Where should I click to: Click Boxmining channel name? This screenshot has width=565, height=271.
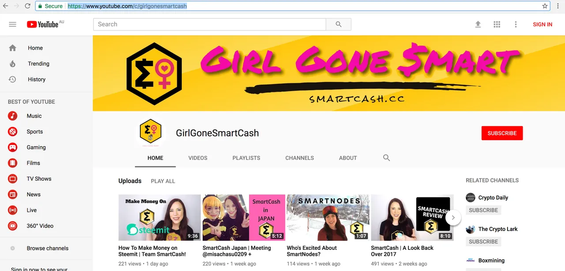pos(491,260)
